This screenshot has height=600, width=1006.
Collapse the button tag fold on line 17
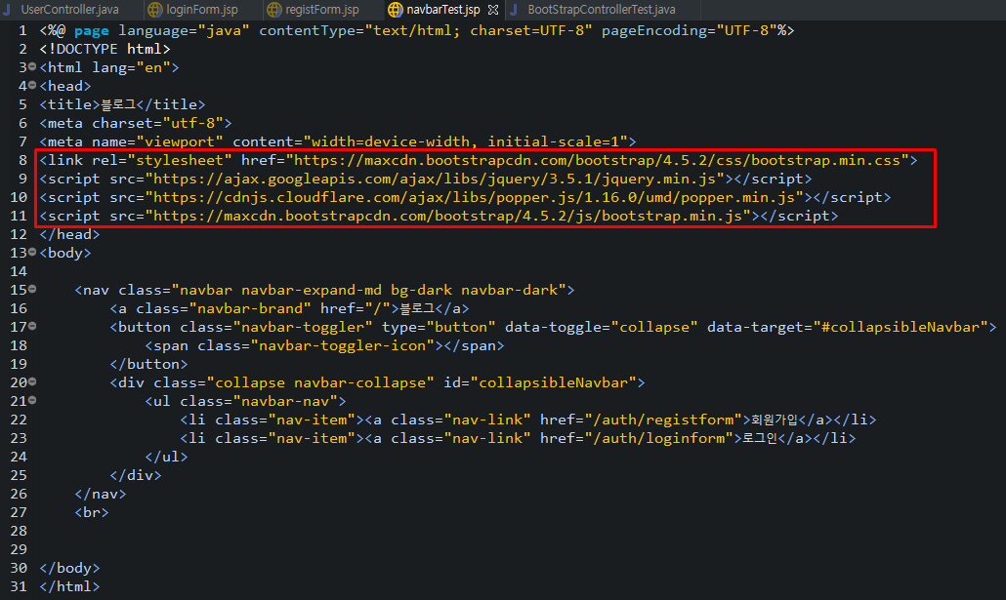32,326
